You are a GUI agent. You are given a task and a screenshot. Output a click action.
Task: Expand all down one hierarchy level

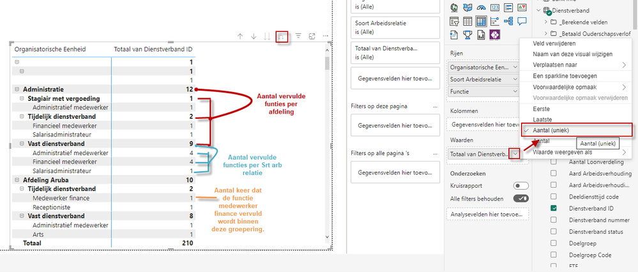[282, 36]
